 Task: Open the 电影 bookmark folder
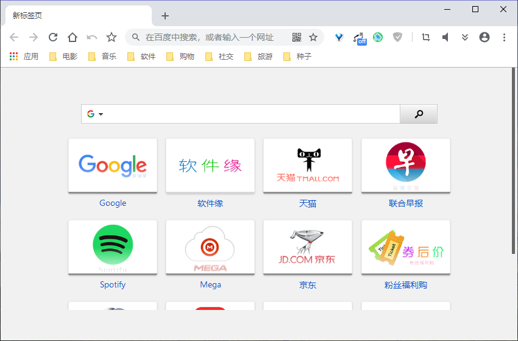point(63,57)
